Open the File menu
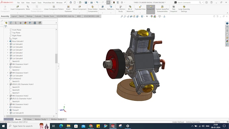229x129 pixels. (18, 3)
